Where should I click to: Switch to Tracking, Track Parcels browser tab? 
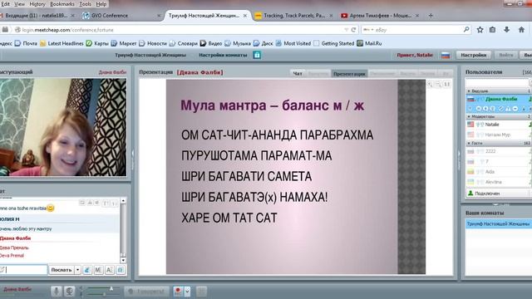pyautogui.click(x=293, y=16)
